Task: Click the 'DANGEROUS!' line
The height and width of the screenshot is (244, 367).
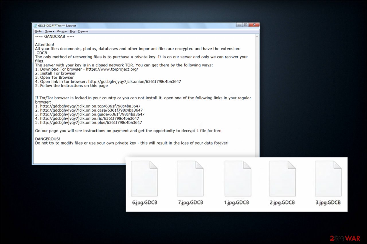Action: 48,139
